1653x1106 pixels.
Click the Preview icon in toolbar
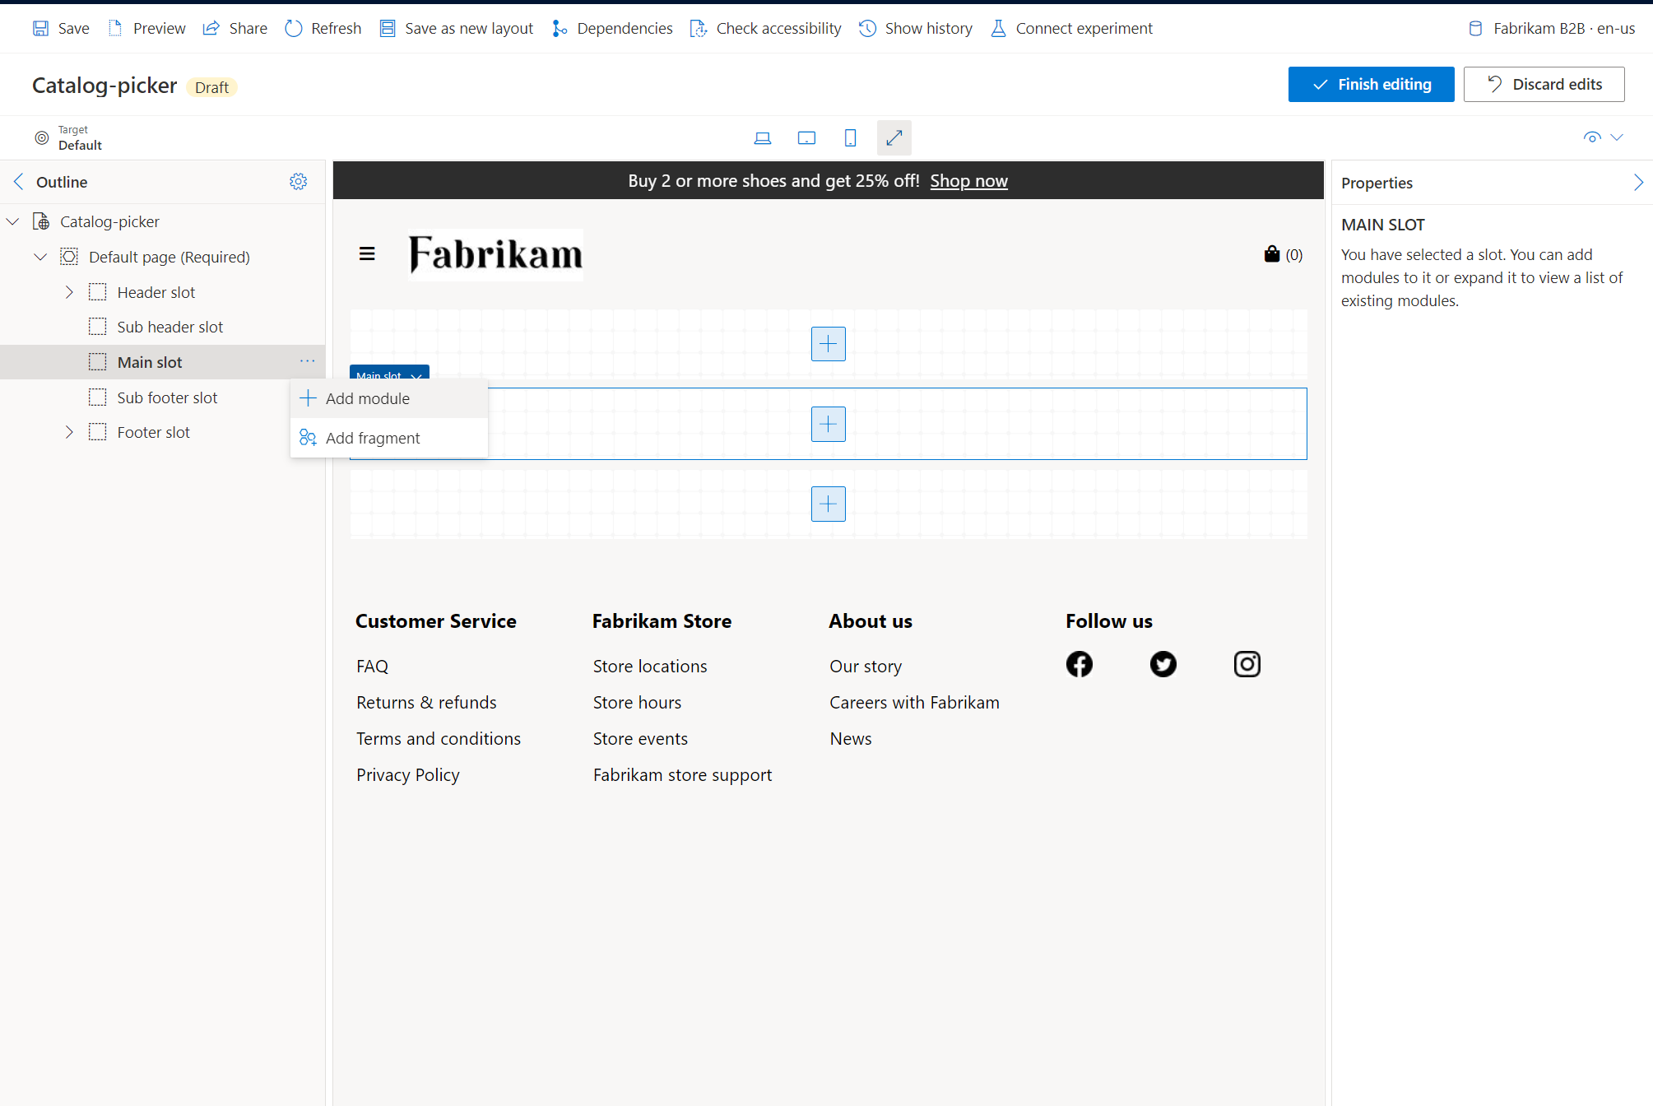[117, 27]
